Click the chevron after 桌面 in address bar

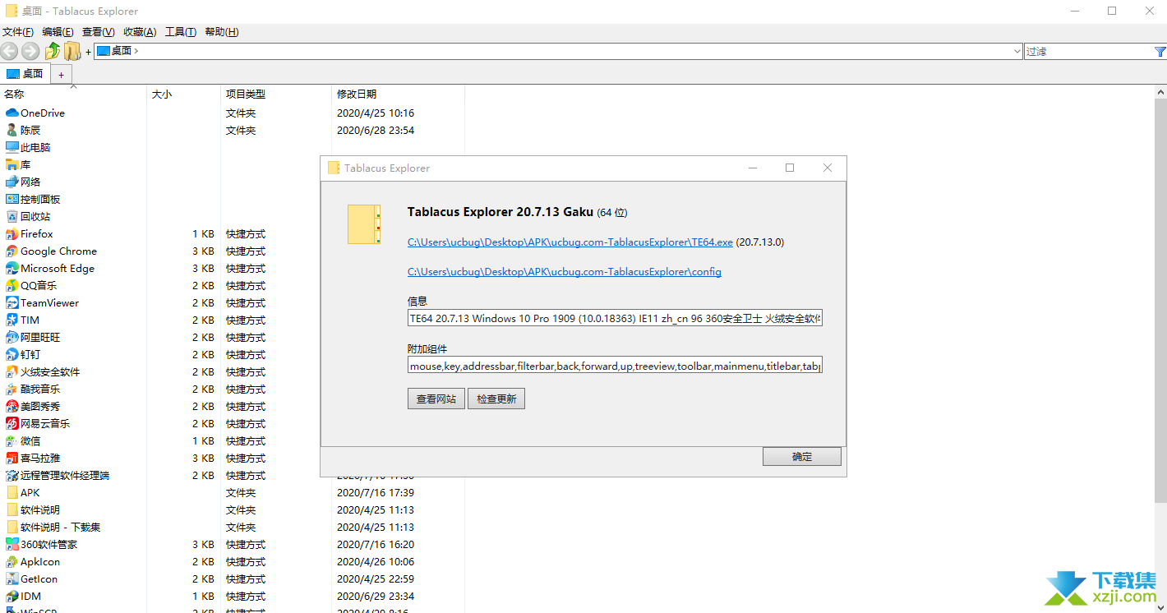coord(136,51)
